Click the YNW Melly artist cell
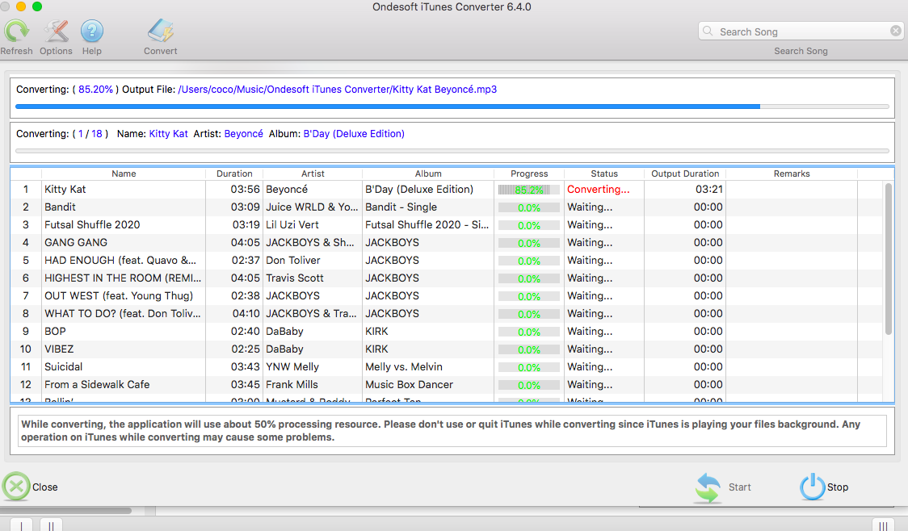 pos(292,366)
